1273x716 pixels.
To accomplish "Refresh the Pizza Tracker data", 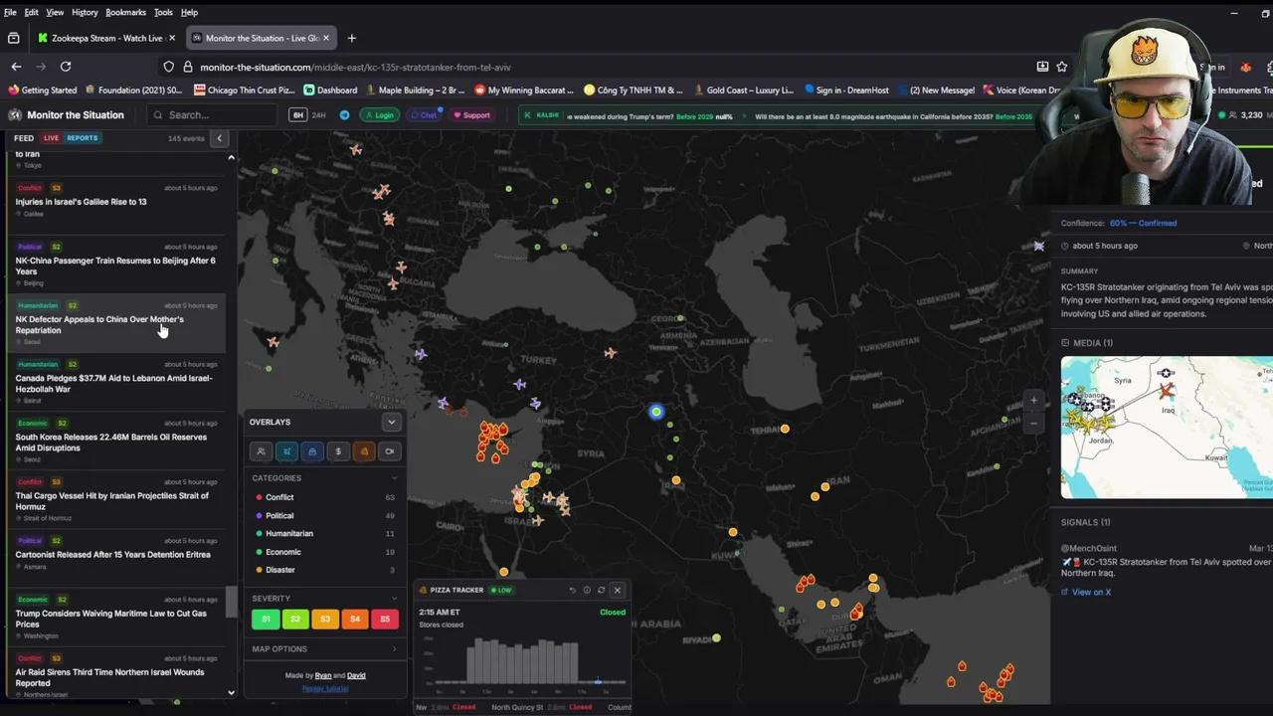I will [601, 590].
